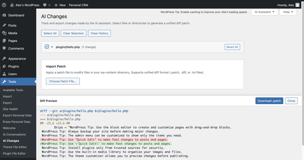
Task: Go to Posts via pin icon
Action: [x=4, y=26]
